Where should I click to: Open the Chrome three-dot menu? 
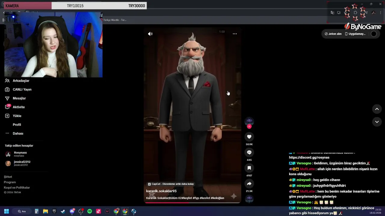point(381,13)
